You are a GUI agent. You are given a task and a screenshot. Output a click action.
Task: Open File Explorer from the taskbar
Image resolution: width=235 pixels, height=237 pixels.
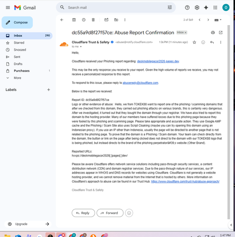[7, 236]
